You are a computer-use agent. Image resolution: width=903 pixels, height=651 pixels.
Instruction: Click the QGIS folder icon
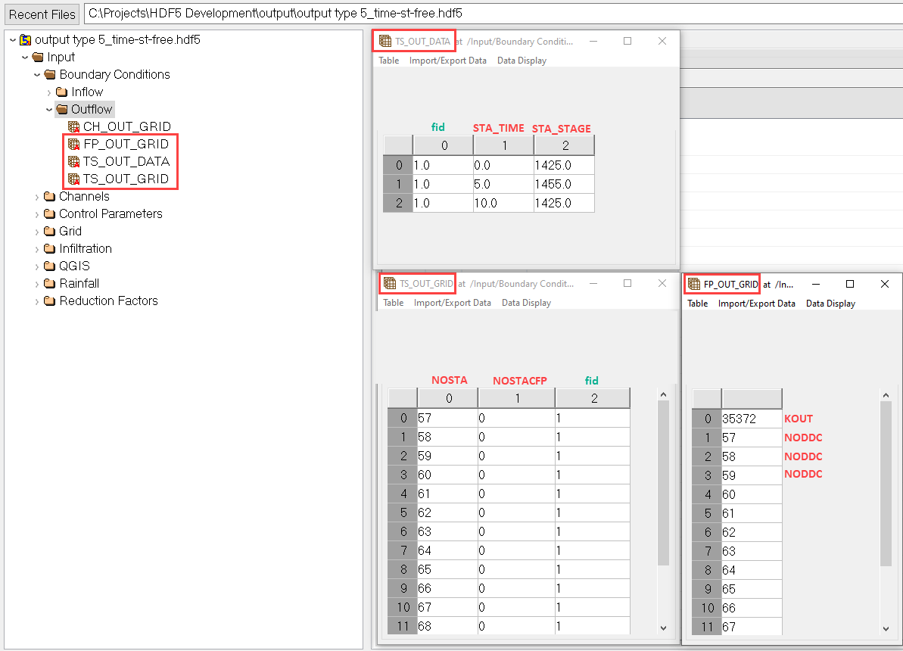pyautogui.click(x=50, y=266)
